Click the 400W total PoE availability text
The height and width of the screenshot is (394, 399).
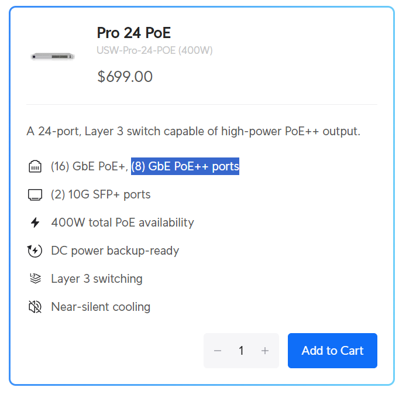tap(122, 222)
